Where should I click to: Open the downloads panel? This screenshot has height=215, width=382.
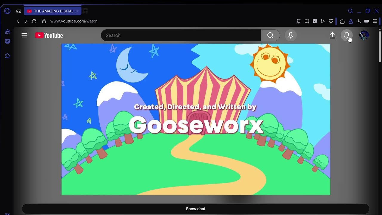(359, 21)
